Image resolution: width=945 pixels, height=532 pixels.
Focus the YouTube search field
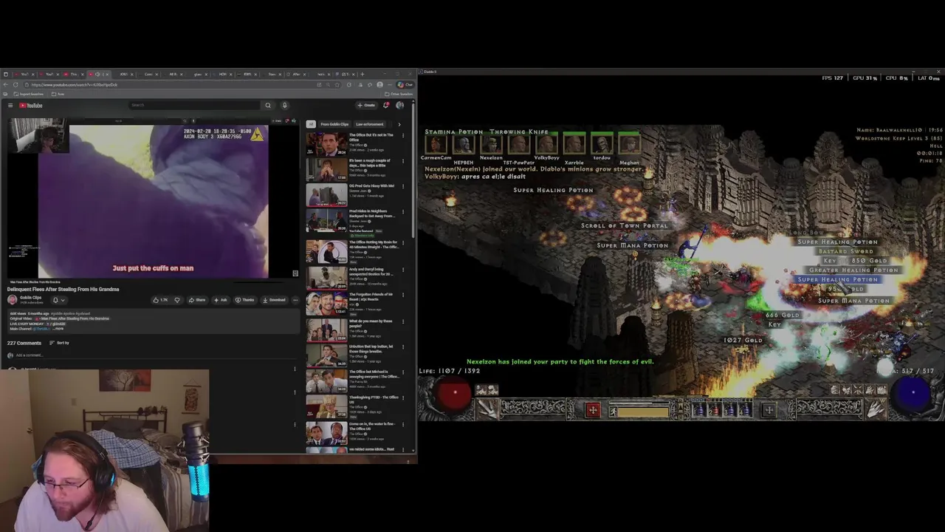[x=196, y=106]
